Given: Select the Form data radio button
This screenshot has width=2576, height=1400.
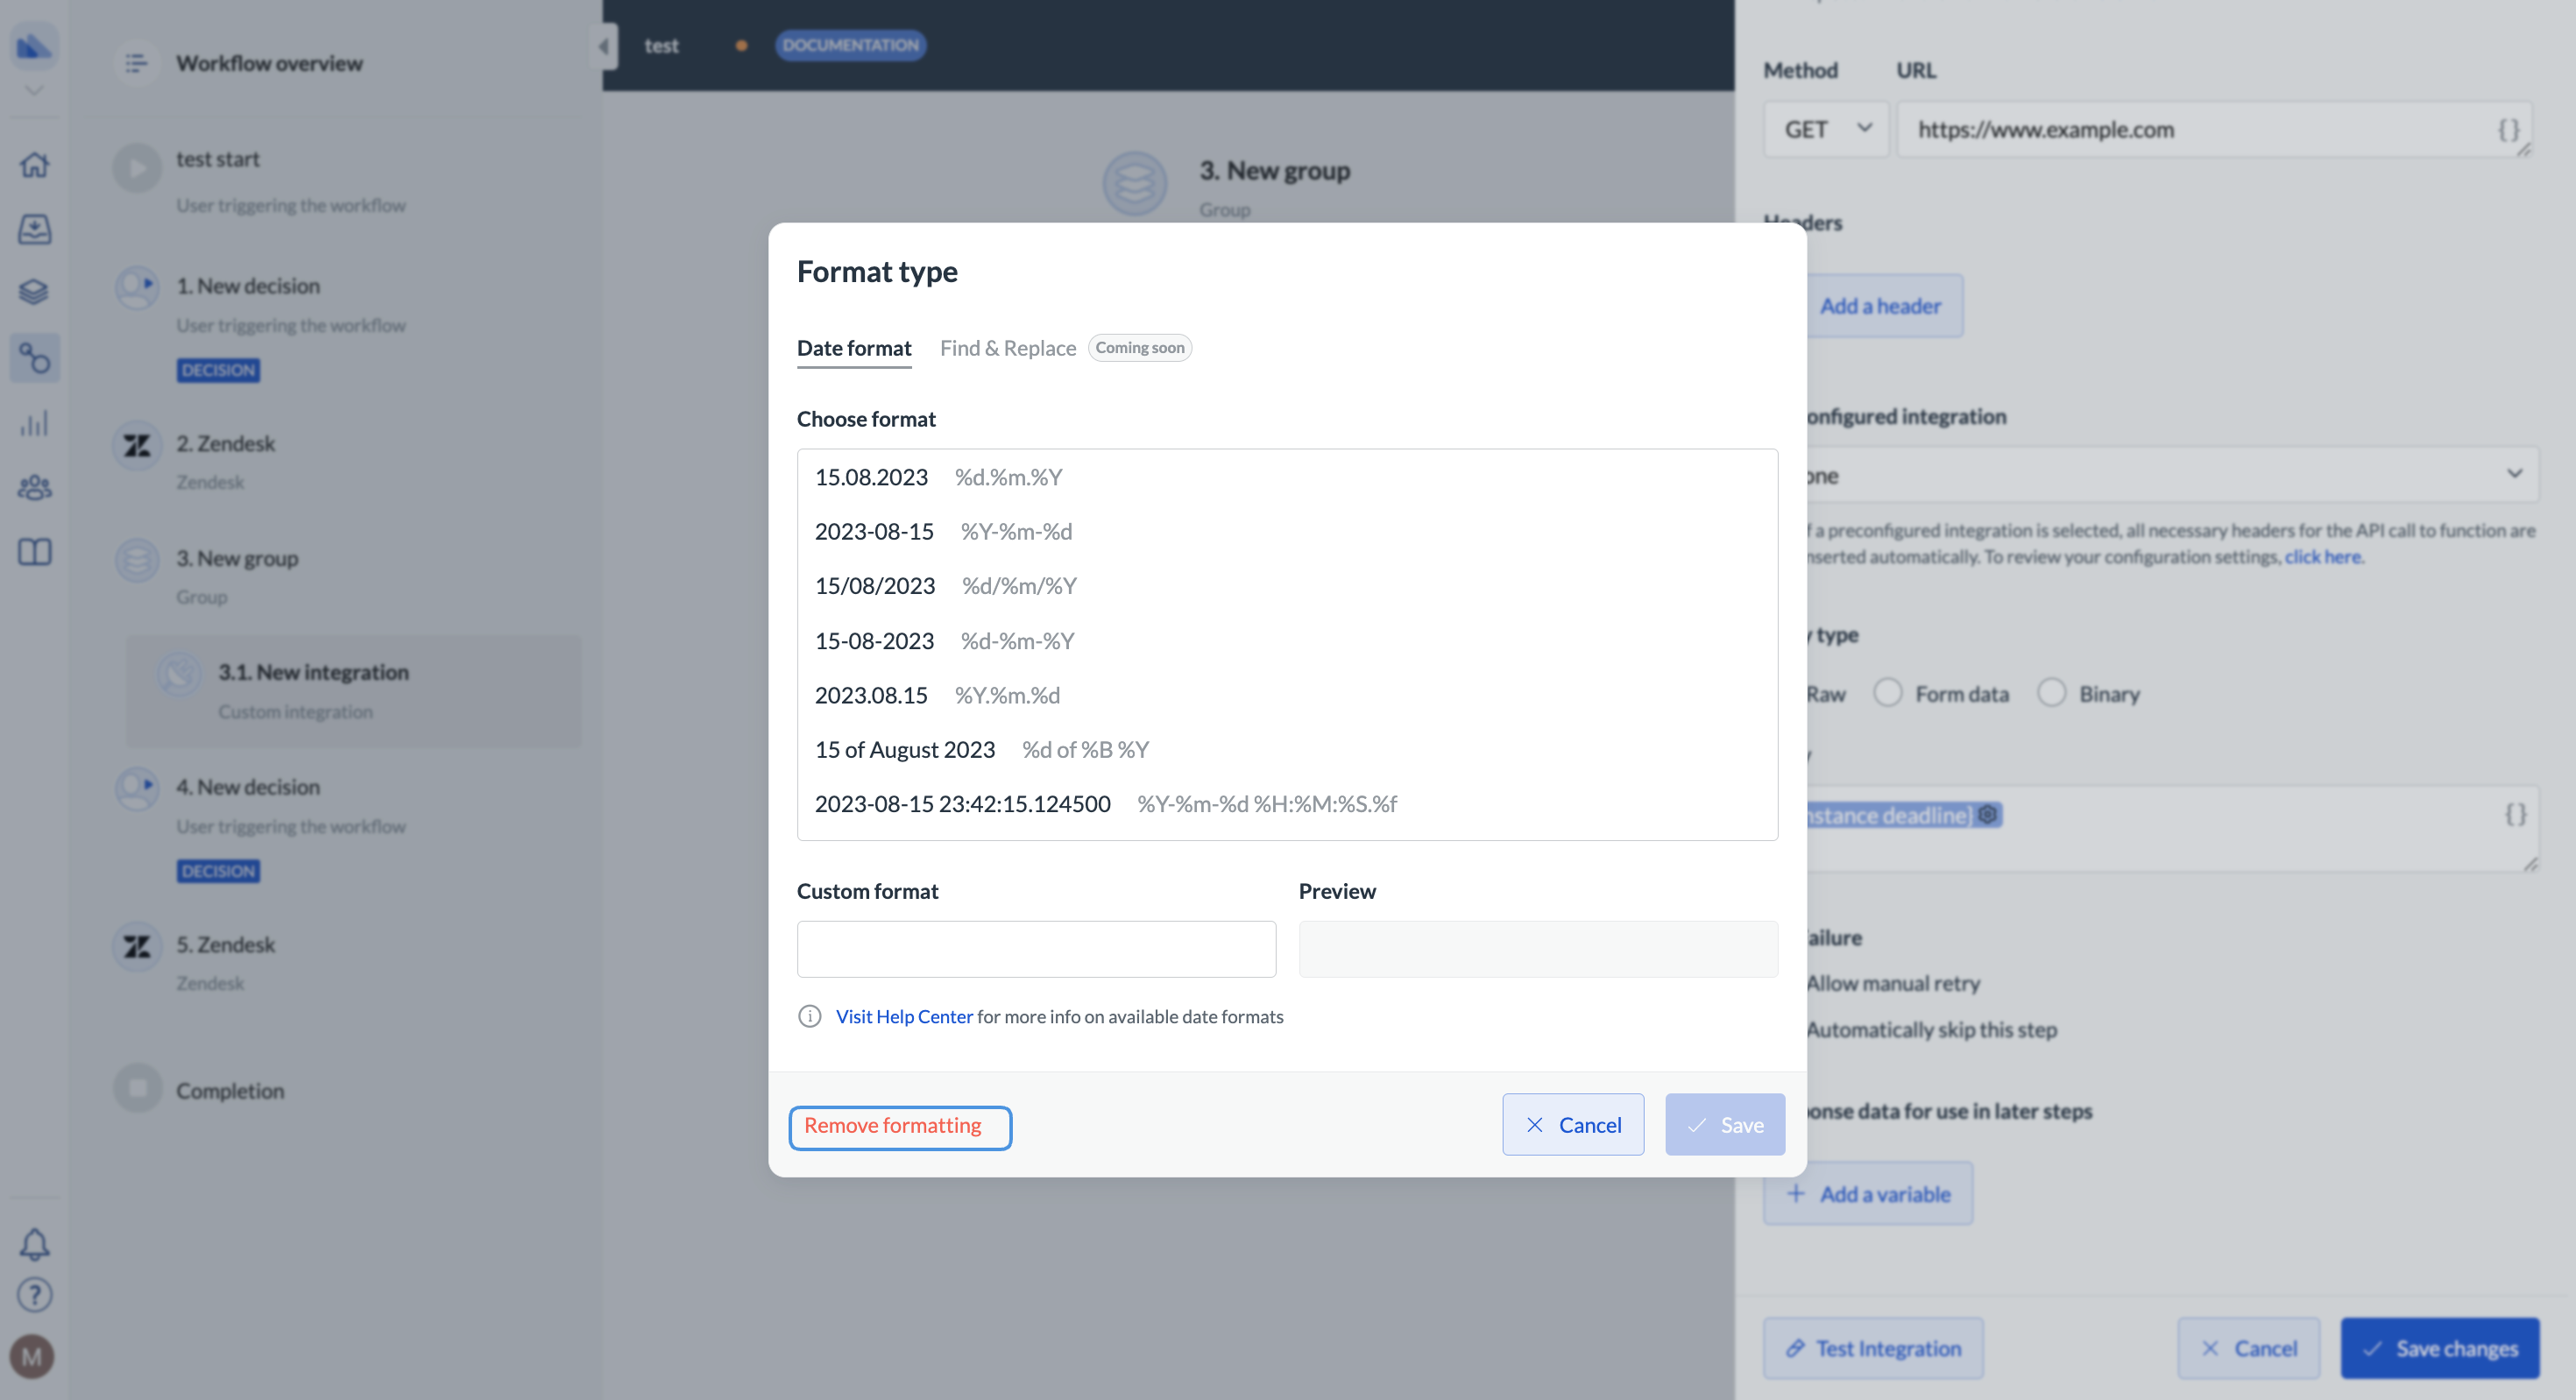Looking at the screenshot, I should pyautogui.click(x=1887, y=693).
